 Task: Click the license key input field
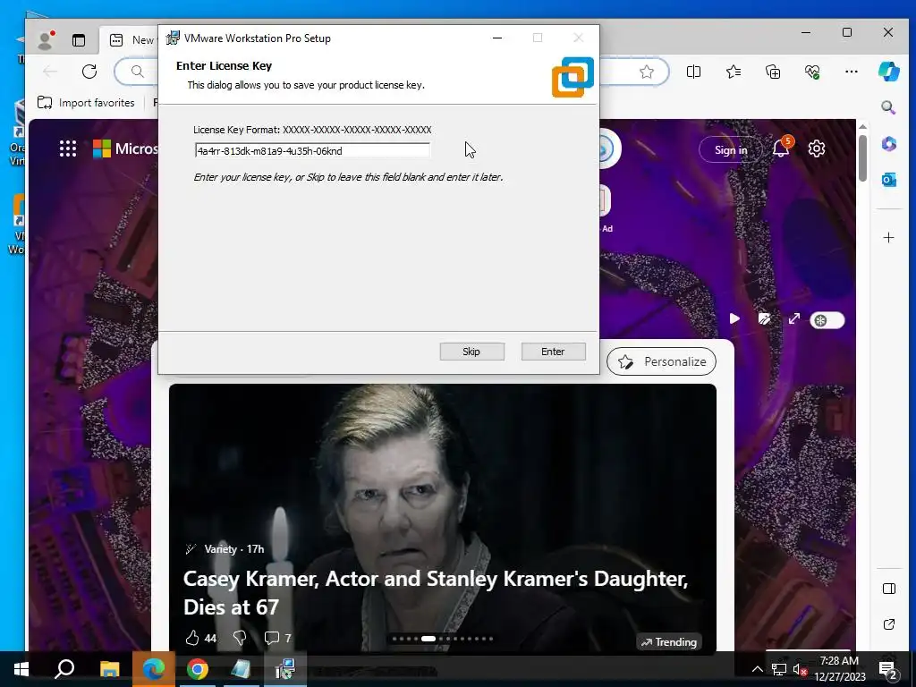click(312, 150)
